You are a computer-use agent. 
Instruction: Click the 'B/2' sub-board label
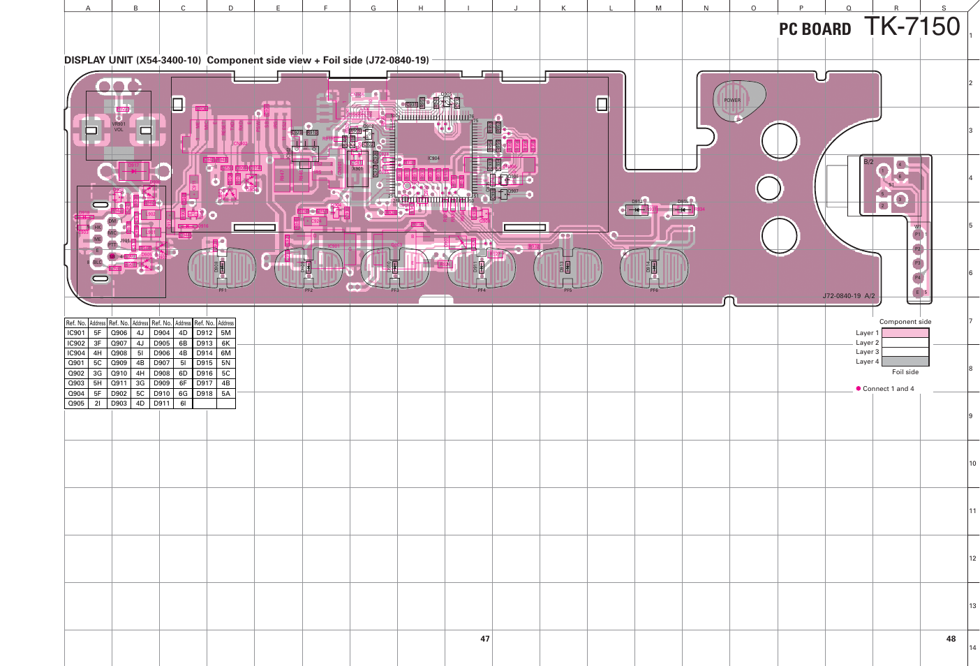tap(868, 162)
